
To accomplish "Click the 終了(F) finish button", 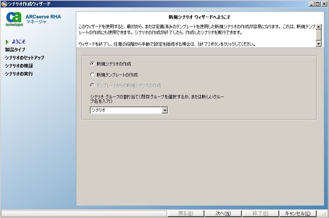I will point(260,213).
